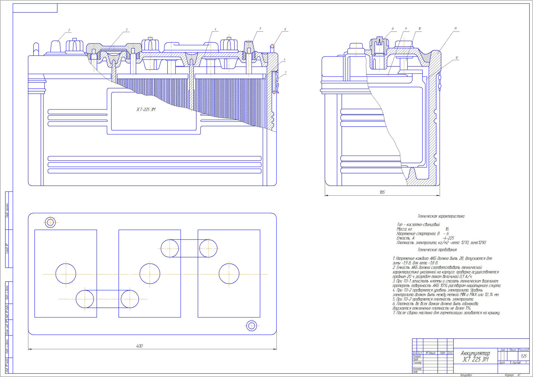Click callout number 2 in the front view
This screenshot has height=377, width=533.
[x=69, y=30]
